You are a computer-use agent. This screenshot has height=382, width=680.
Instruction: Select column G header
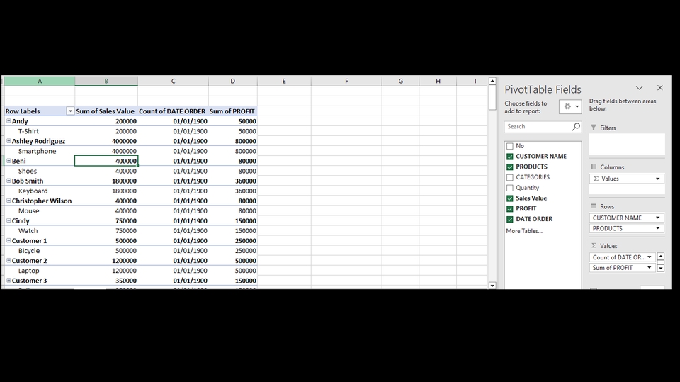(401, 81)
